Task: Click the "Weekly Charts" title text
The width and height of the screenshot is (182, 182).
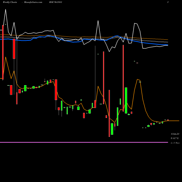Action: point(10,2)
